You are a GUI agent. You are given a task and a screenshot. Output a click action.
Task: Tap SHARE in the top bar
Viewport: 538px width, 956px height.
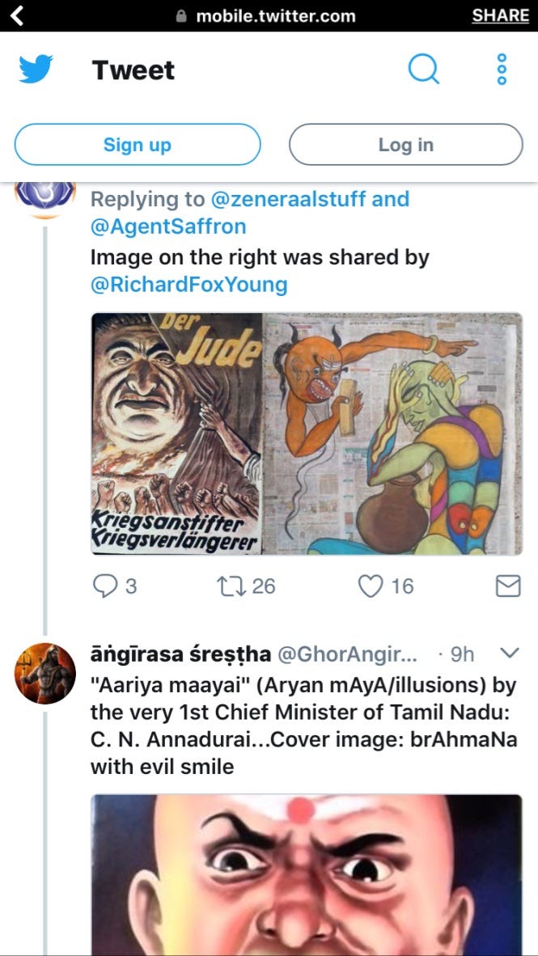tap(500, 16)
